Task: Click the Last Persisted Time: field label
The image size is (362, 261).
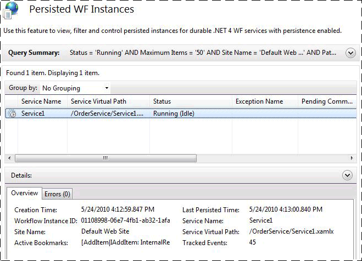Action: coord(211,210)
